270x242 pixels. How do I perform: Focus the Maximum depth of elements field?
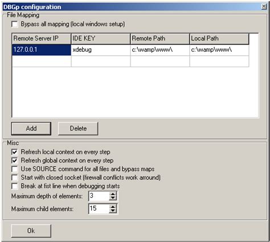pos(99,196)
